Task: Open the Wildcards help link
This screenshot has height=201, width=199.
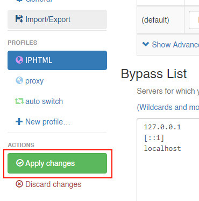Action: point(168,107)
